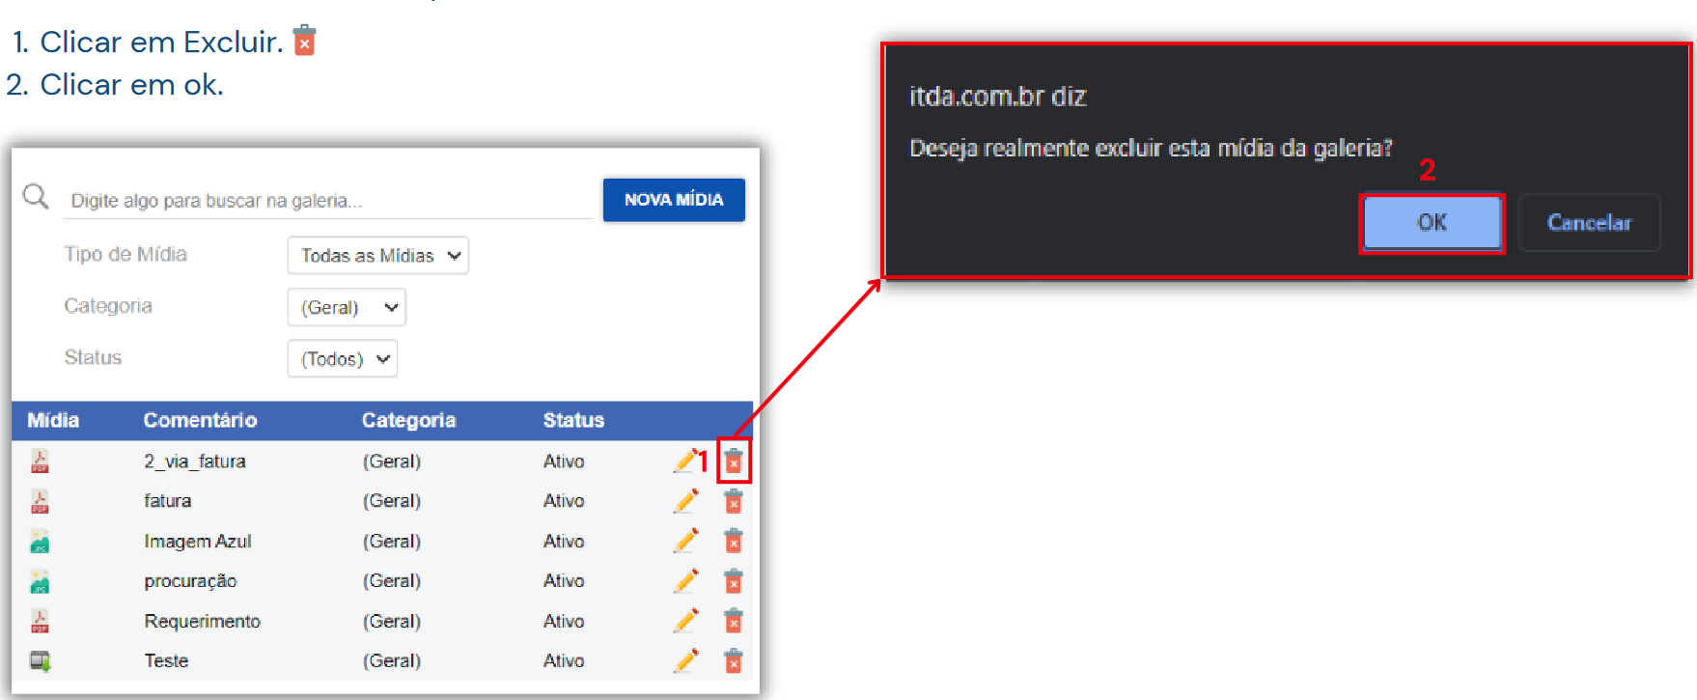Click '(Geral)' category in Requerimento row

[x=392, y=621]
